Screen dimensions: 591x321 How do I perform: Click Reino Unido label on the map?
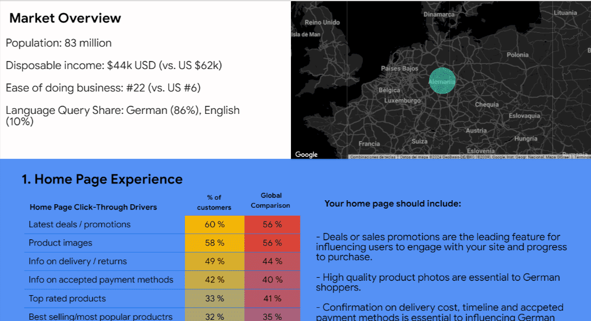click(322, 22)
